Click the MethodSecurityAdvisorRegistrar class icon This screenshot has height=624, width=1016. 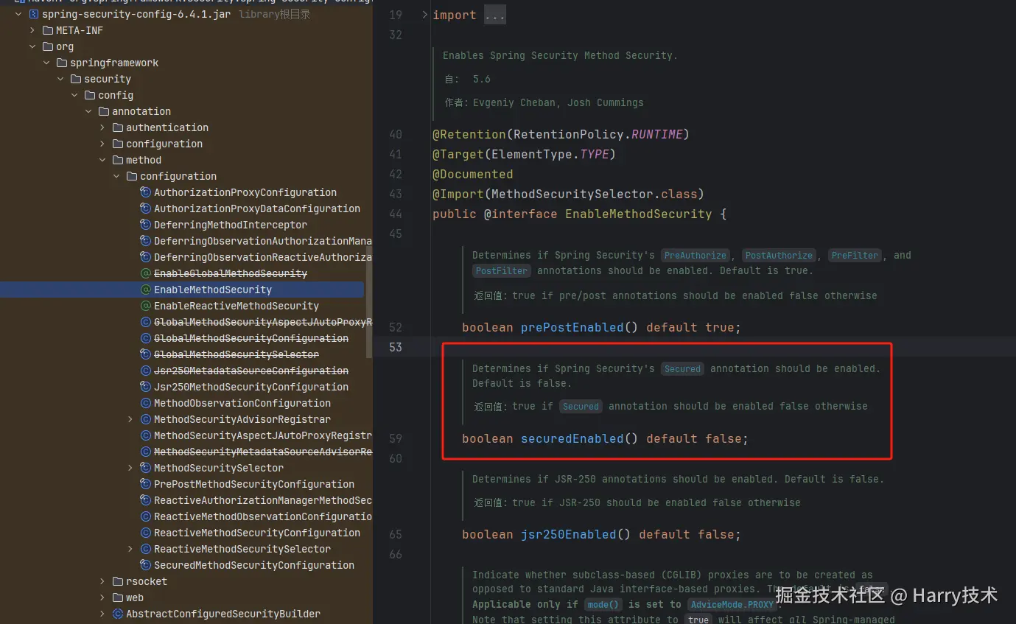(146, 419)
